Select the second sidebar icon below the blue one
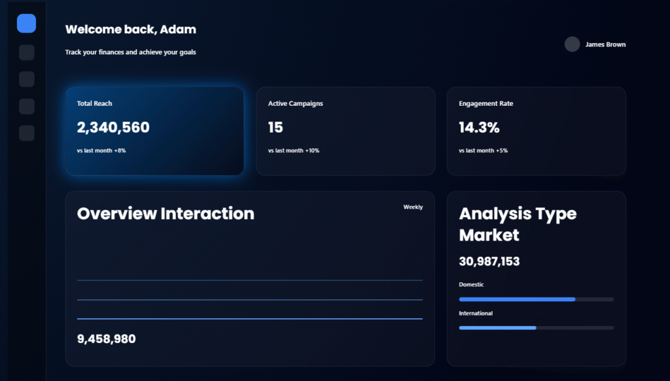The width and height of the screenshot is (670, 381). coord(26,52)
